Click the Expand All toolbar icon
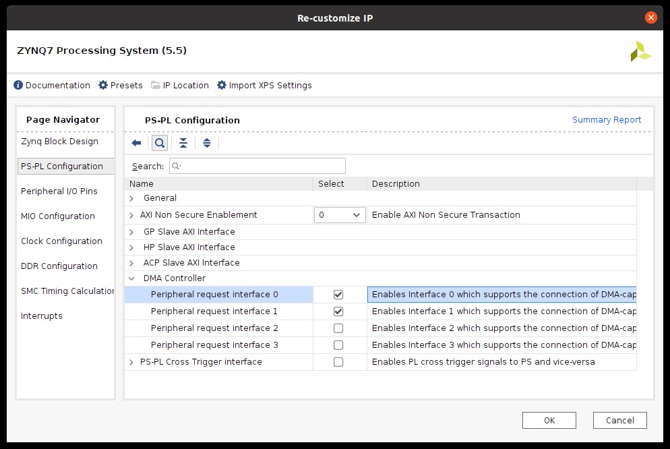 click(x=207, y=143)
